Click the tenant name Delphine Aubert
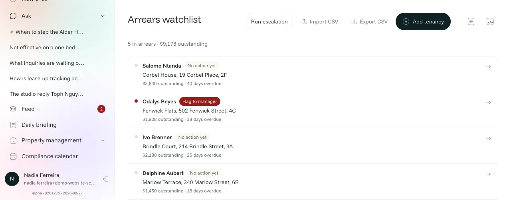Image resolution: width=511 pixels, height=200 pixels. (163, 173)
